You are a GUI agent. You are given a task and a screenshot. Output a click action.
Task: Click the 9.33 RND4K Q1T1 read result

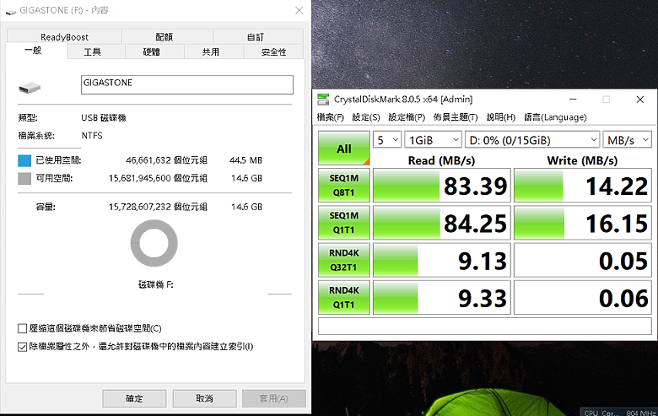442,298
